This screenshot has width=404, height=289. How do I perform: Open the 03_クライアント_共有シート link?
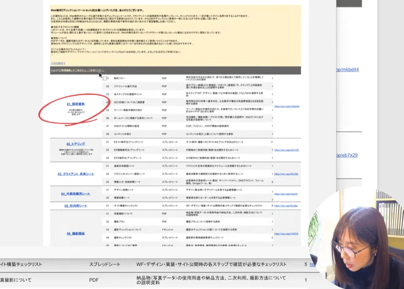tap(76, 174)
